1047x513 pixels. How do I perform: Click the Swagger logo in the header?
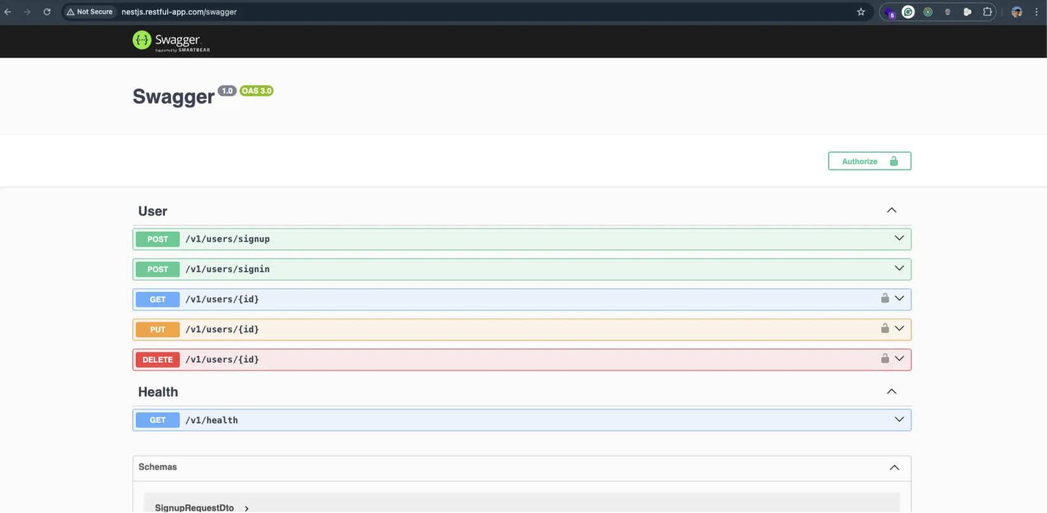tap(170, 41)
